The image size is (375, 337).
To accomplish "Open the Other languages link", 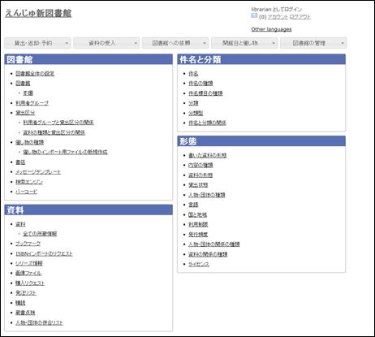I will [x=271, y=29].
